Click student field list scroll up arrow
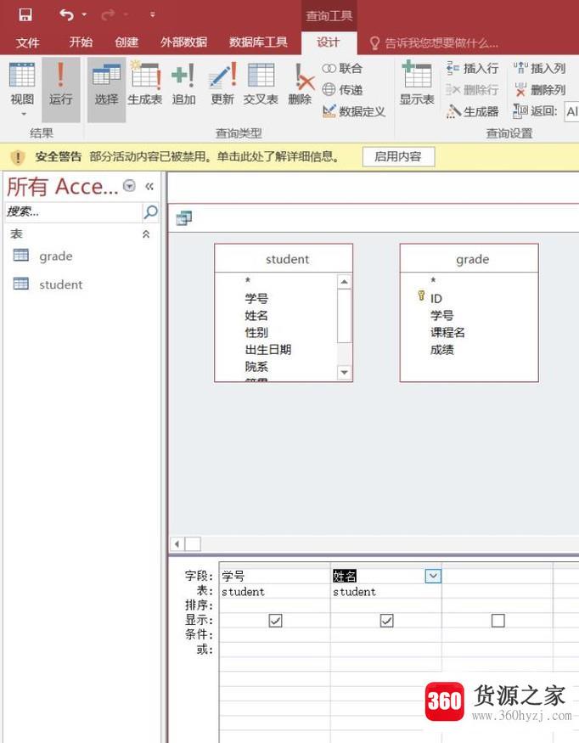 pyautogui.click(x=344, y=282)
